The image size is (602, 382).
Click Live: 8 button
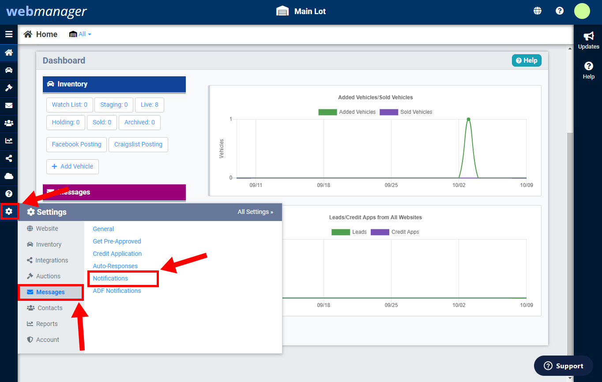[x=150, y=105]
